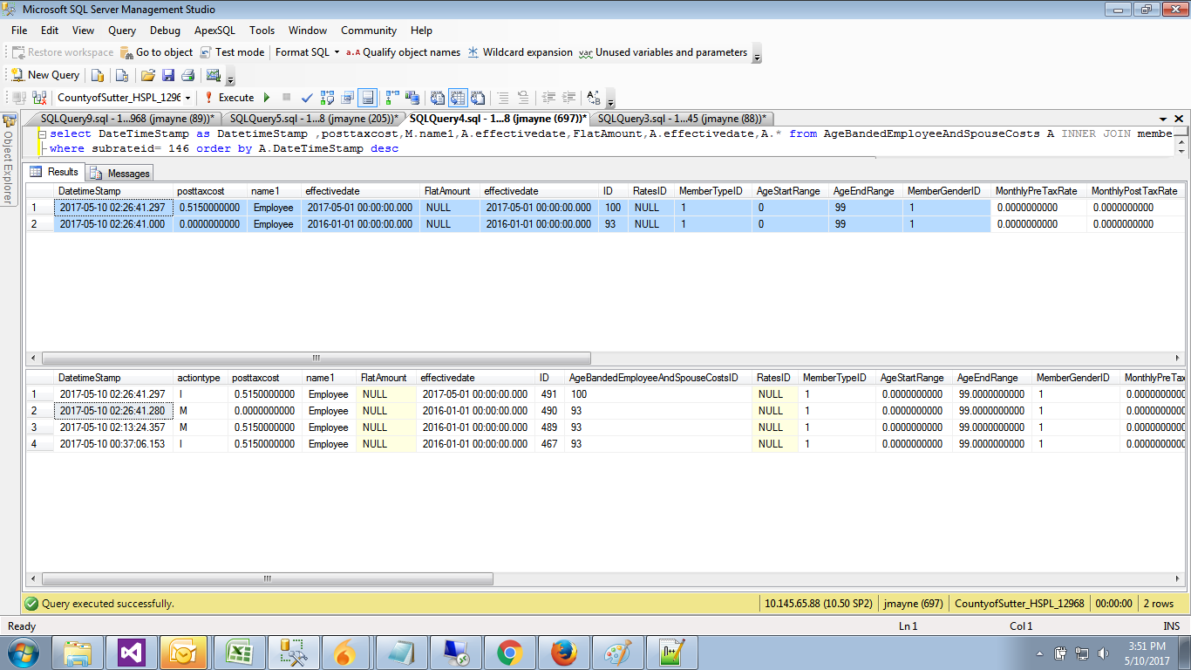Open the Tools menu

click(x=262, y=31)
